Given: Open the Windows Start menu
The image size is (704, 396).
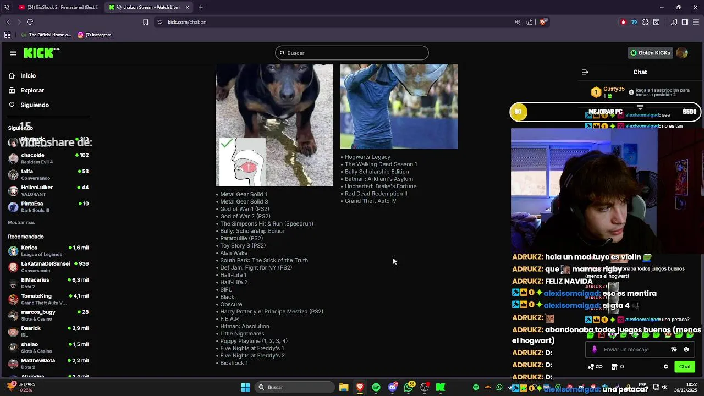Looking at the screenshot, I should click(245, 387).
